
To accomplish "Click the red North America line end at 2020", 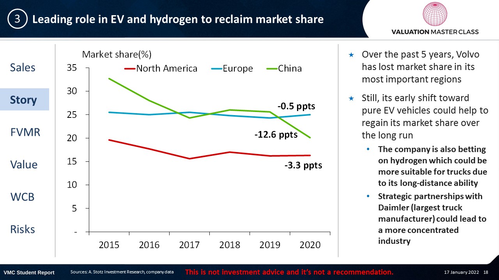I will (x=310, y=155).
